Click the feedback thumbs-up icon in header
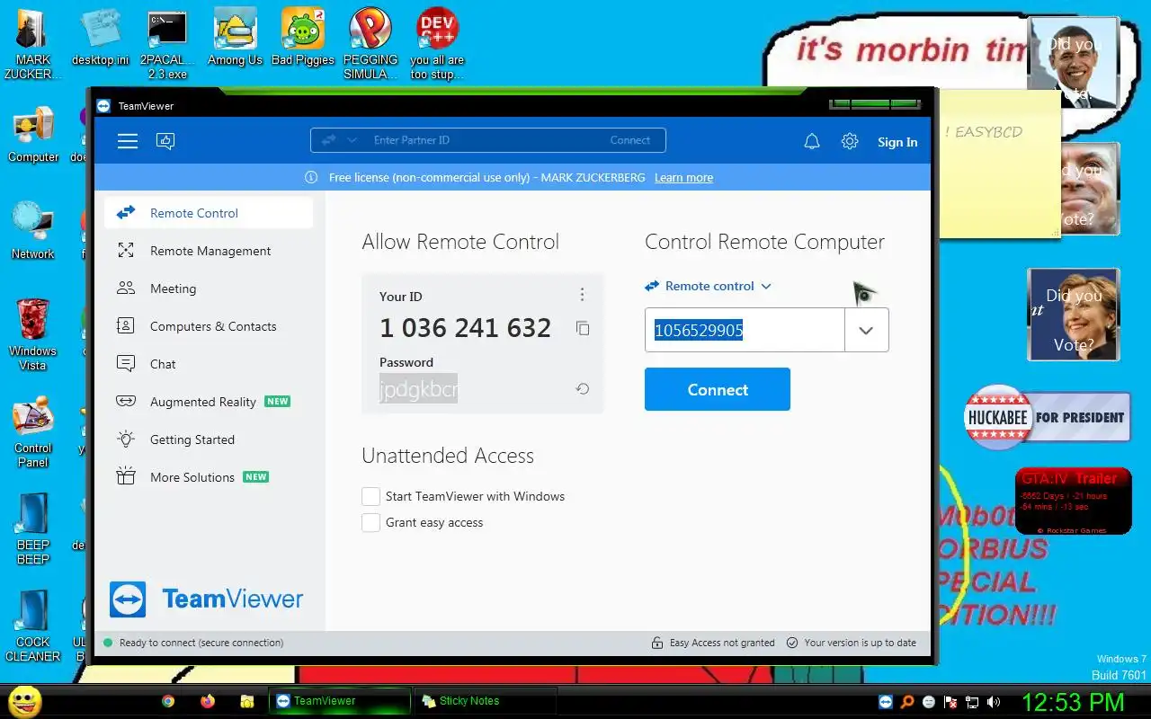Screen dimensions: 1151x719 [x=165, y=141]
